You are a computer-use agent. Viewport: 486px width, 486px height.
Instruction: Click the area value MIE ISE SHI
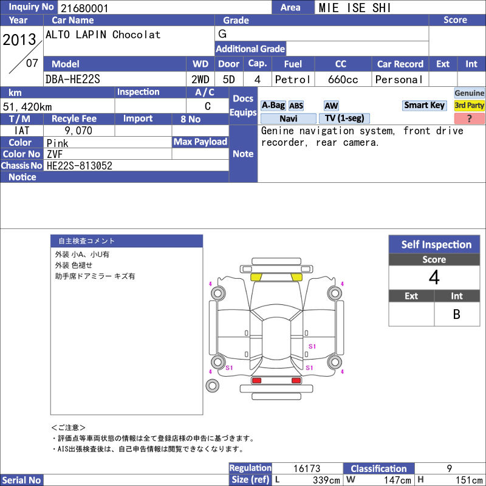coord(355,8)
